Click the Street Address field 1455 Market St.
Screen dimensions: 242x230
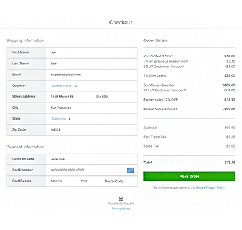tap(70, 97)
